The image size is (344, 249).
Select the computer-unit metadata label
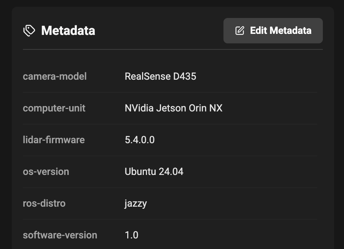(54, 108)
